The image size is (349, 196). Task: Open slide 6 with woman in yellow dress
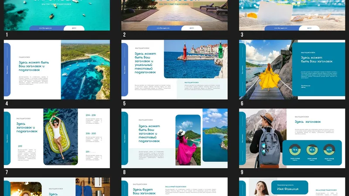292,70
